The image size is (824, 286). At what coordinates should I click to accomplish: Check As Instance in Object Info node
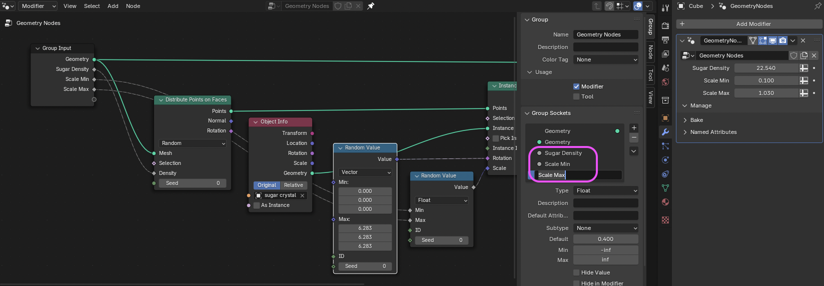(x=257, y=205)
